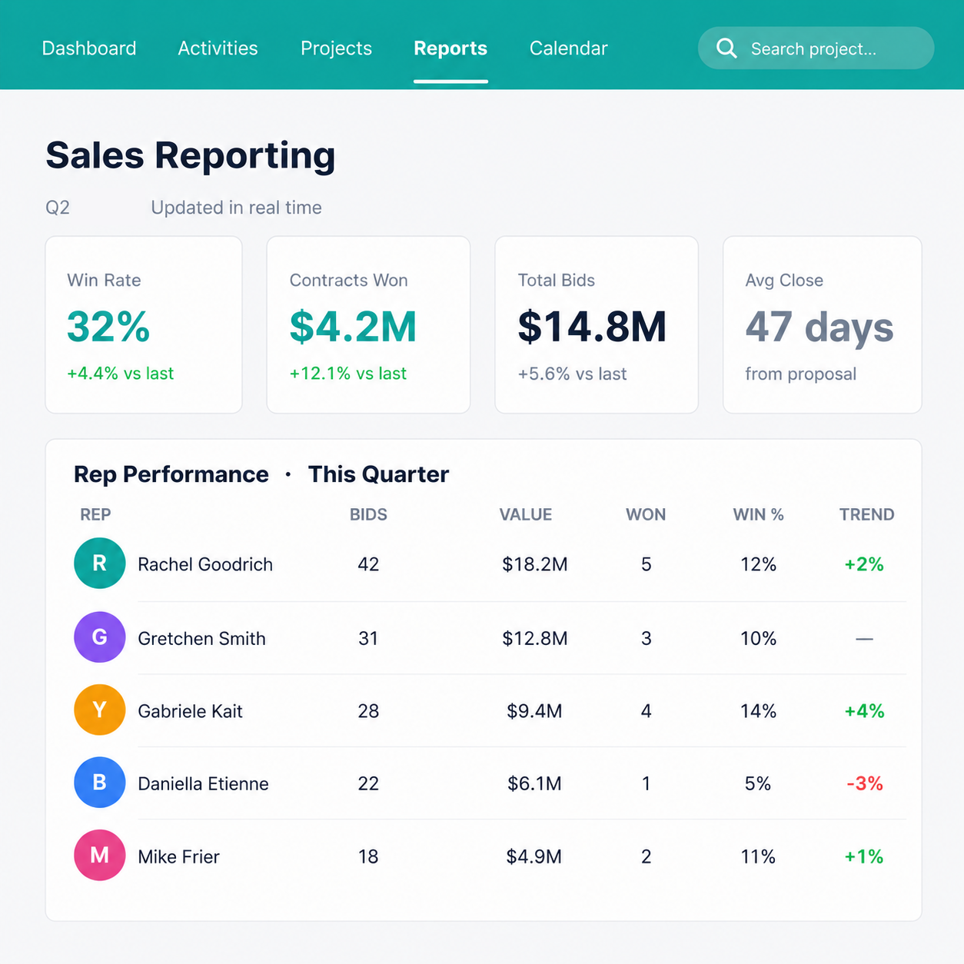Sort table by BIDS column header
The width and height of the screenshot is (964, 964).
click(x=368, y=514)
